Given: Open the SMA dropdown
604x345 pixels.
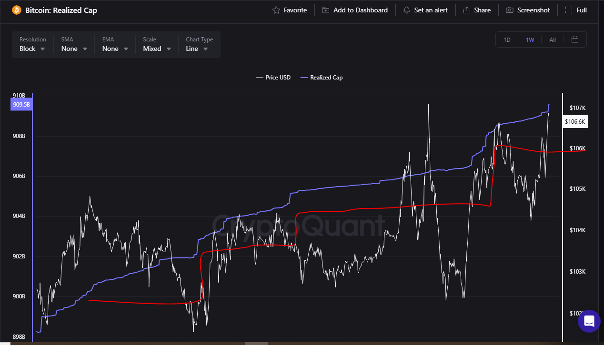Looking at the screenshot, I should pos(74,49).
